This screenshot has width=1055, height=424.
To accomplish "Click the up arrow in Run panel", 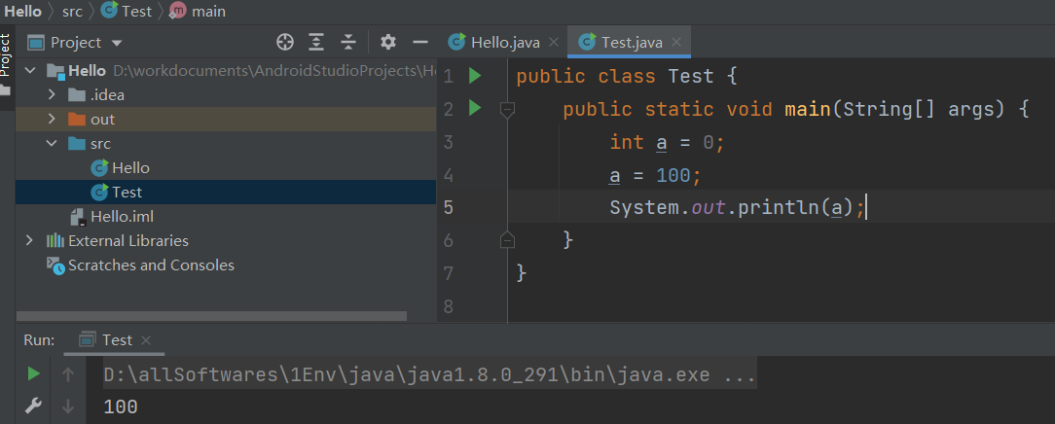I will (67, 374).
